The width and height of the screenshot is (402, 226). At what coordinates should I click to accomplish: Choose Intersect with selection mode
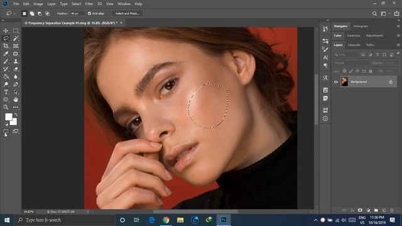tap(48, 14)
